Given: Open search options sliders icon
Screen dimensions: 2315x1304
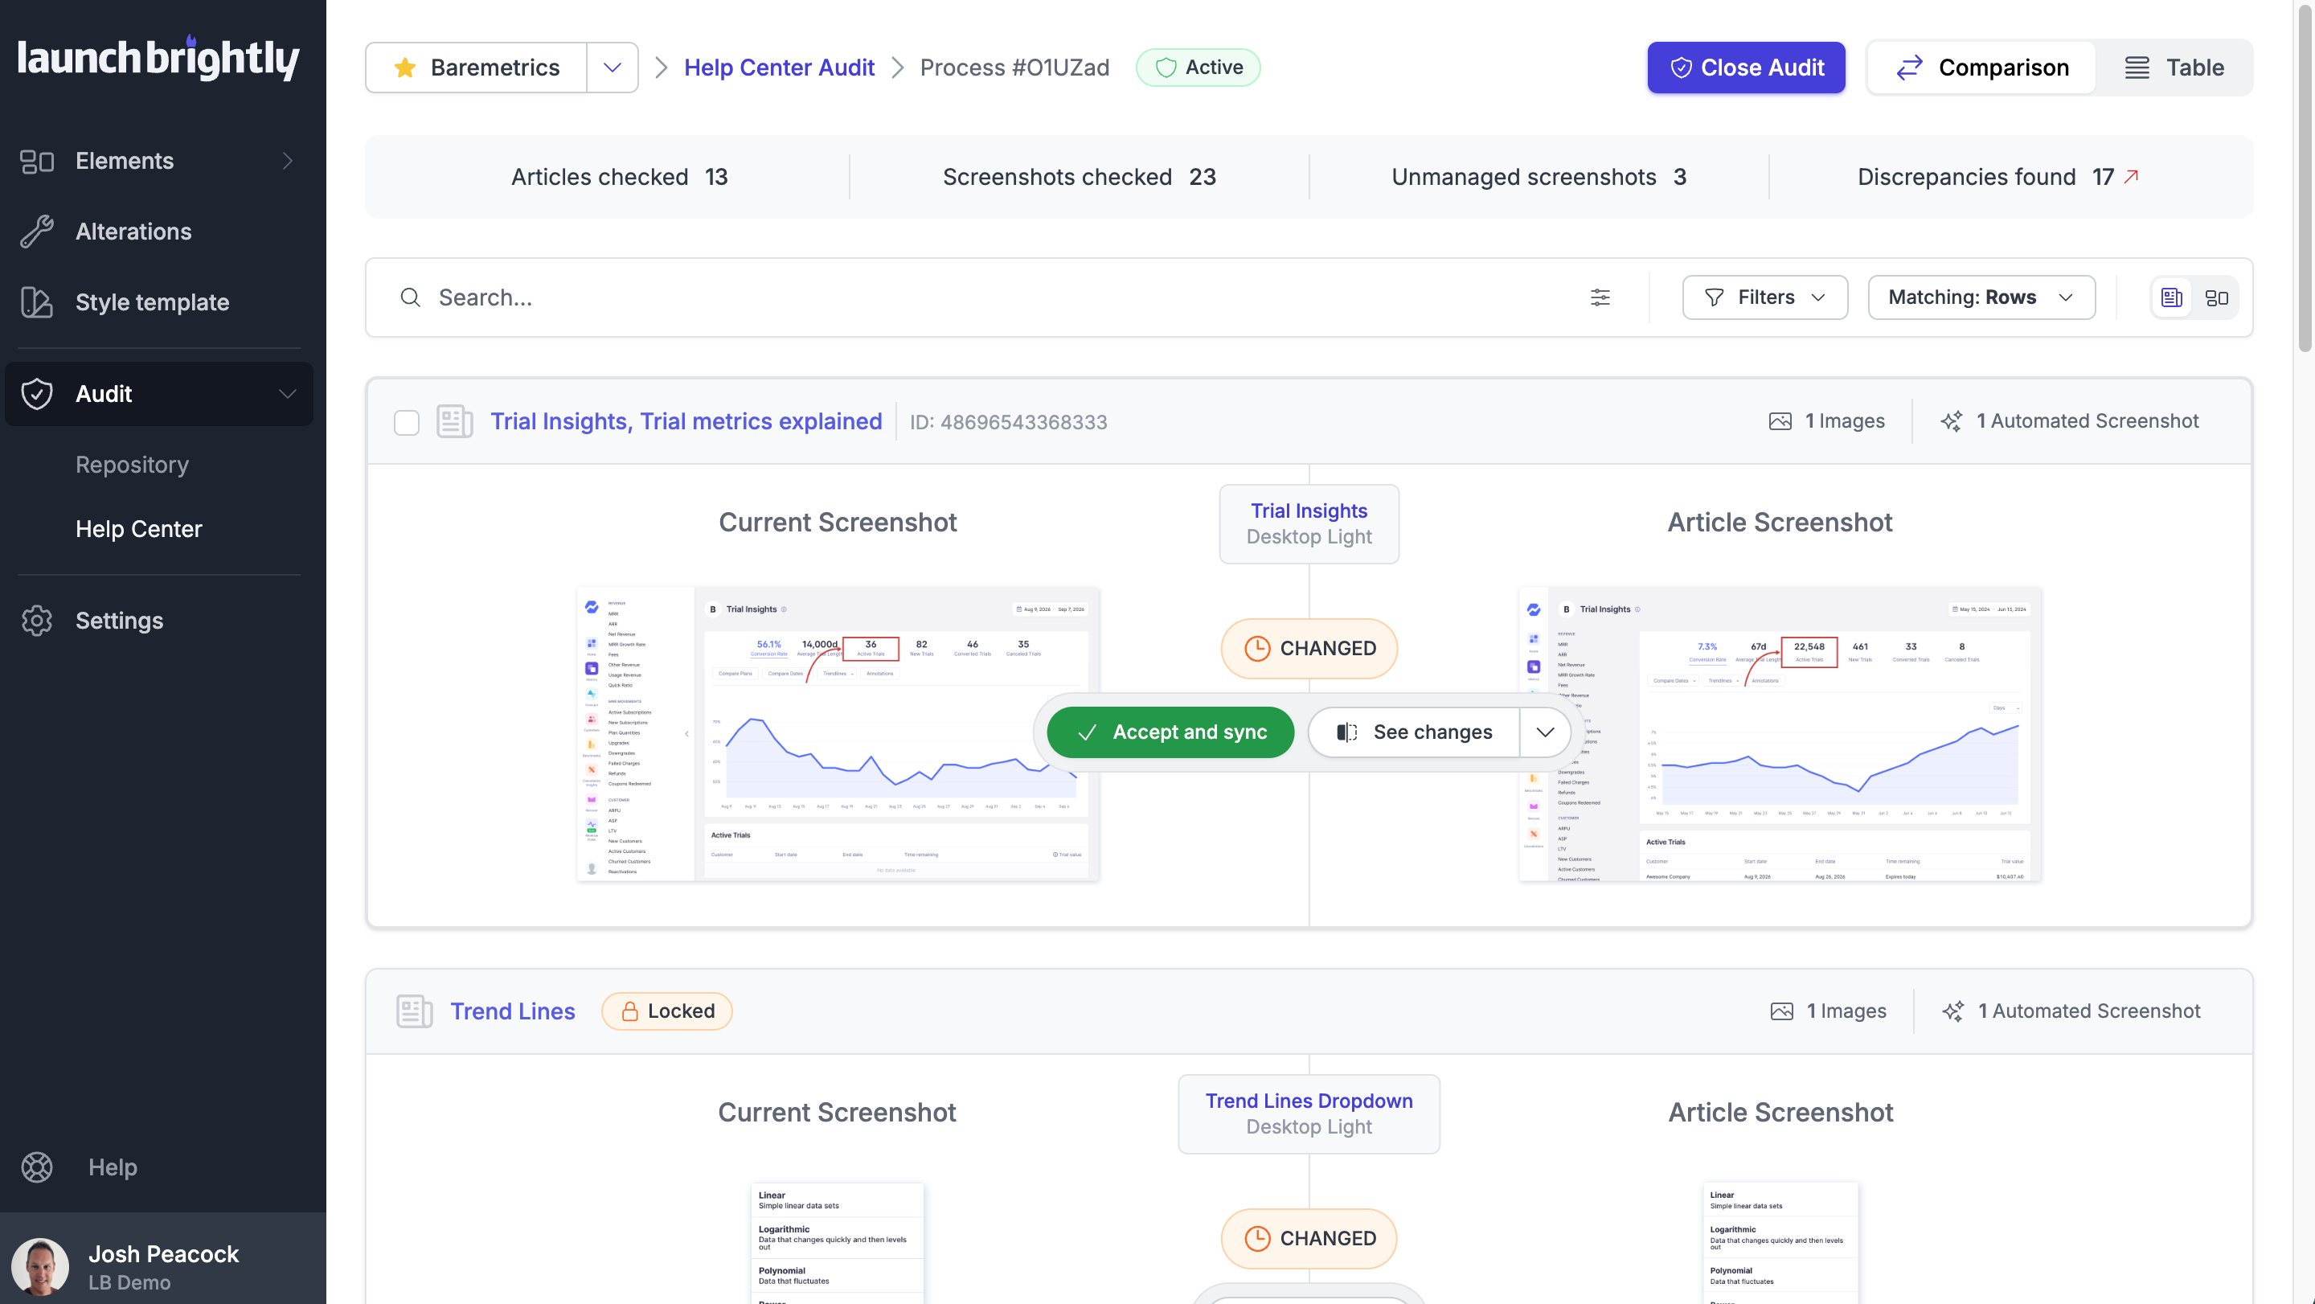Looking at the screenshot, I should click(x=1600, y=297).
